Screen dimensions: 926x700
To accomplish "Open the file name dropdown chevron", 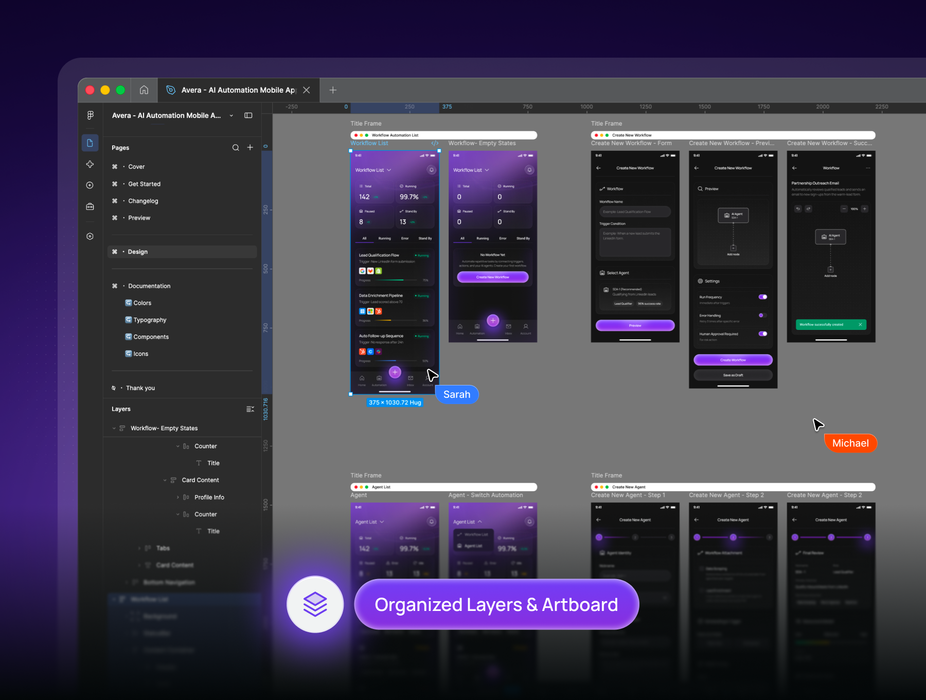I will [232, 115].
